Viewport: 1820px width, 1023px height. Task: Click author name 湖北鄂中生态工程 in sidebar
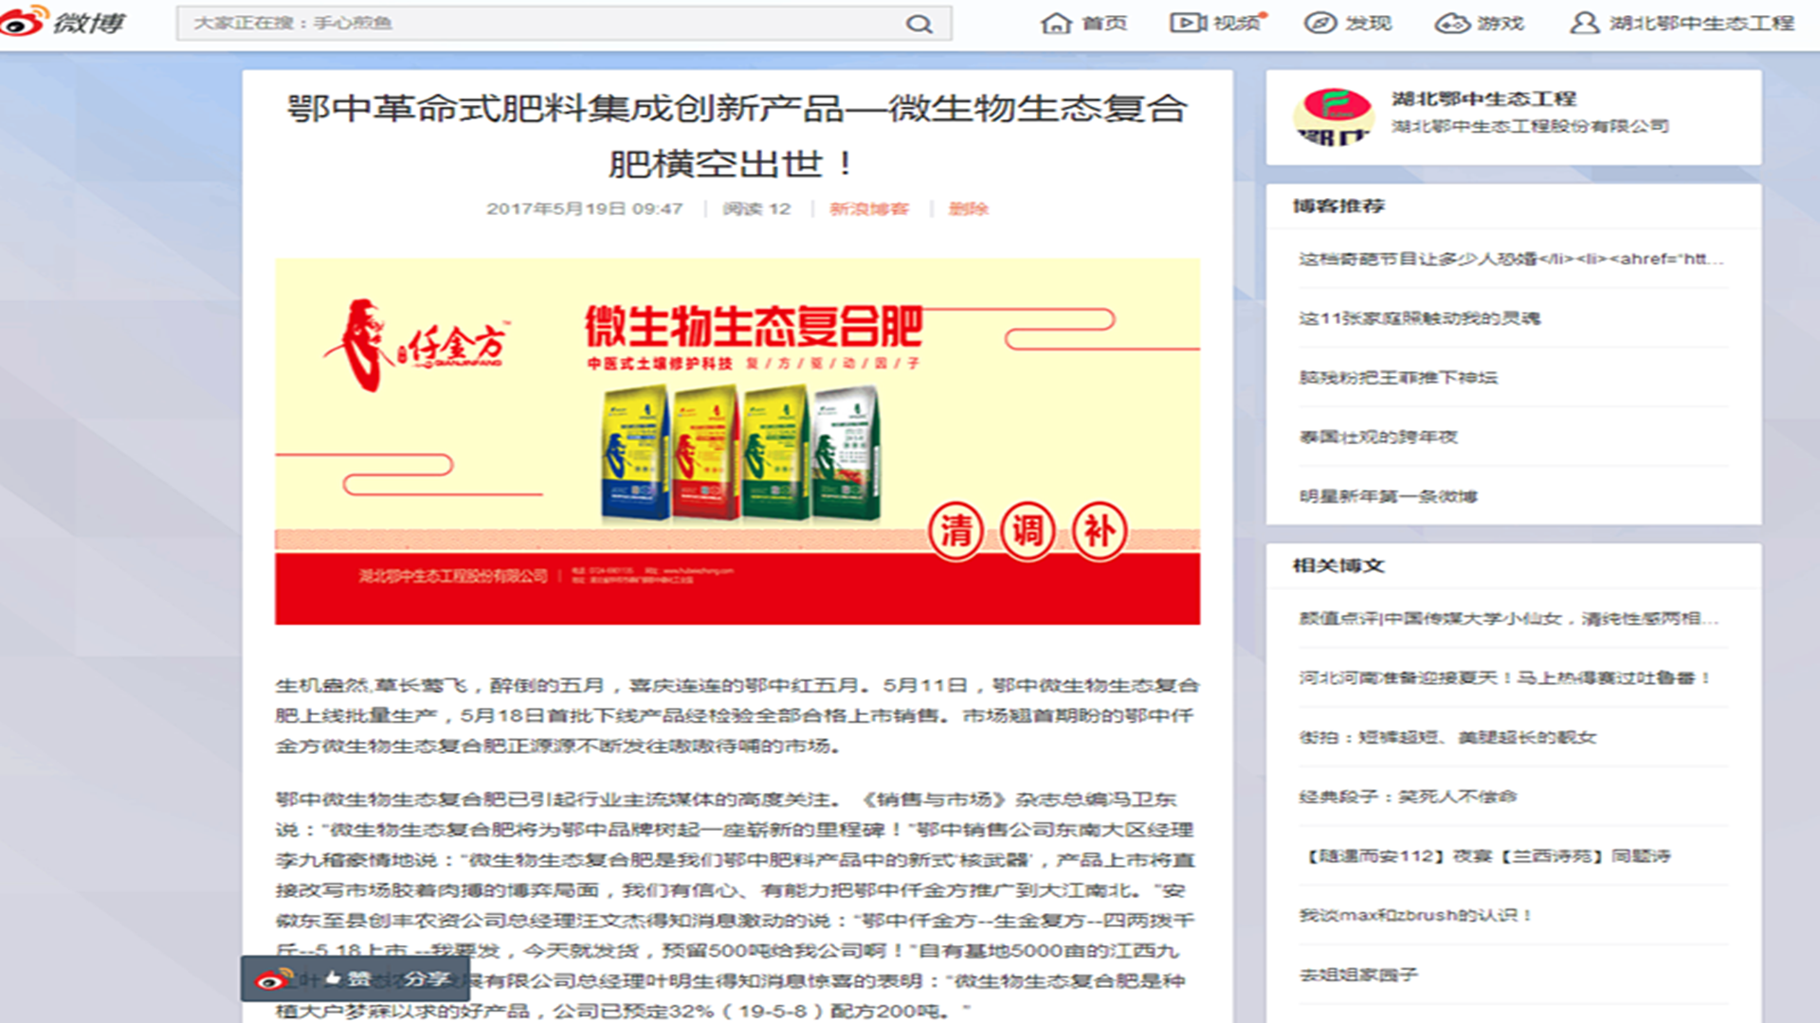click(x=1483, y=99)
